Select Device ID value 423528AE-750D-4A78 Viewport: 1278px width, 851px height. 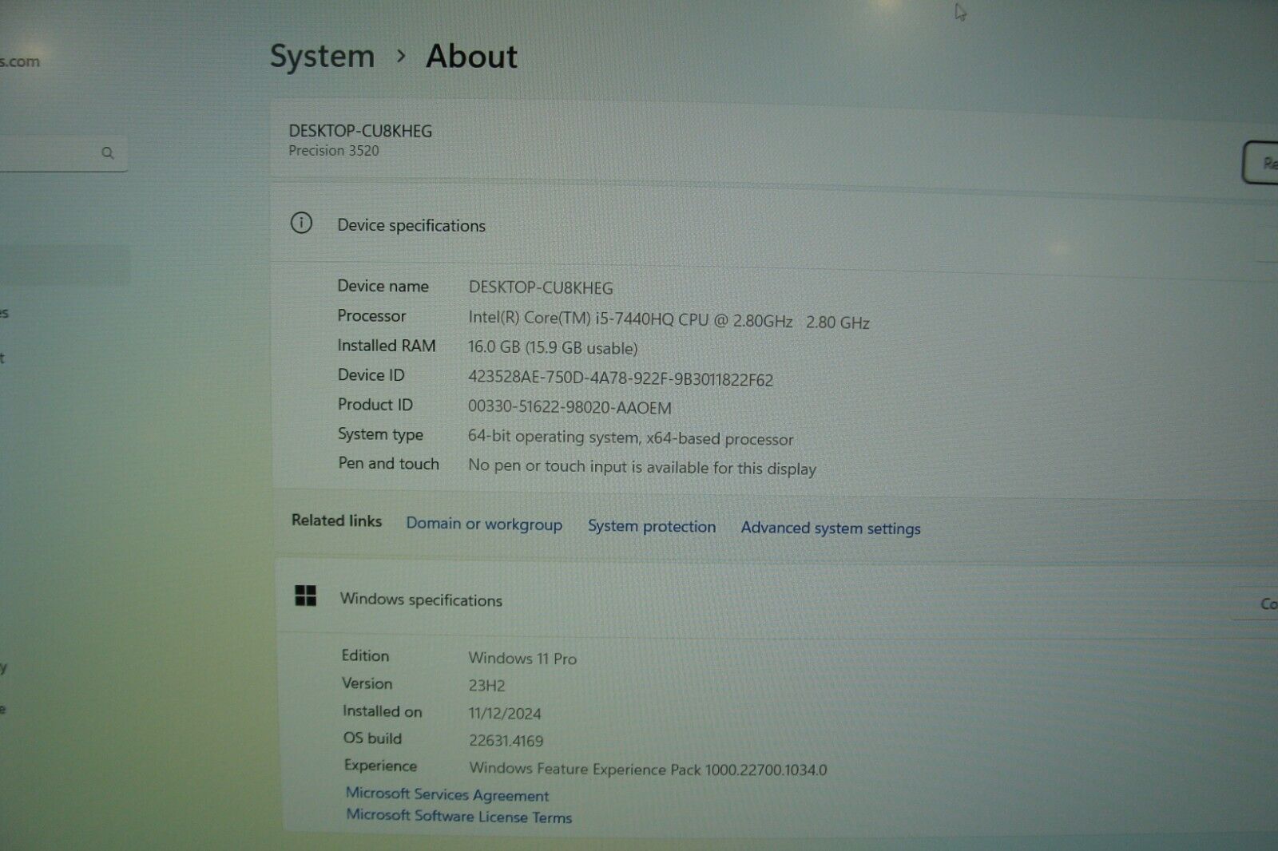pos(621,378)
